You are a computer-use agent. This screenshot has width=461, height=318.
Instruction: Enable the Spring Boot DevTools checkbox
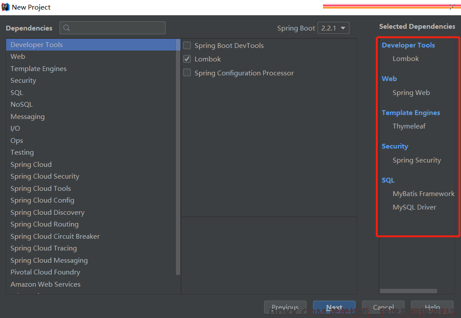[187, 45]
